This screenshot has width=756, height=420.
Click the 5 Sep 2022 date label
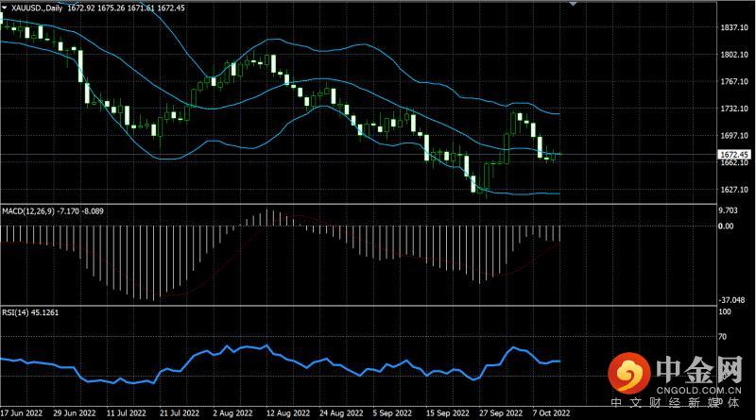[393, 413]
